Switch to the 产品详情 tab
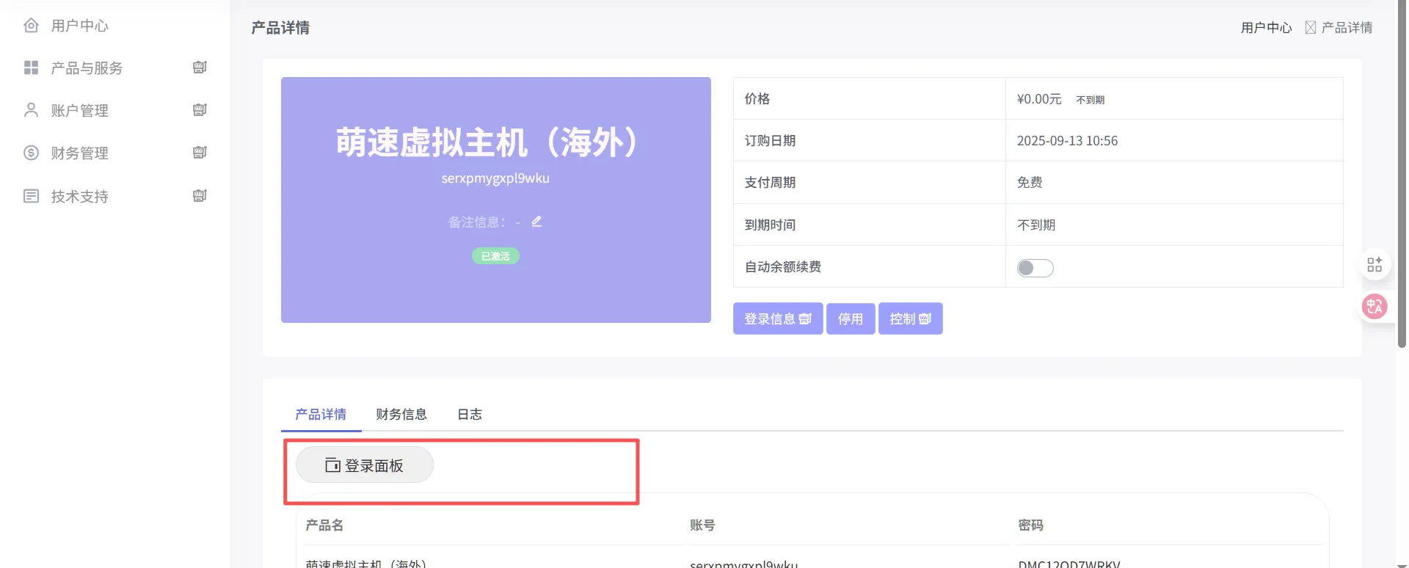The height and width of the screenshot is (568, 1409). coord(321,415)
